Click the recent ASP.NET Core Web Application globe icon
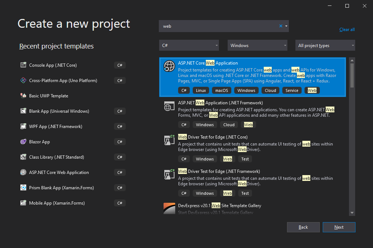This screenshot has width=373, height=248. point(23,172)
